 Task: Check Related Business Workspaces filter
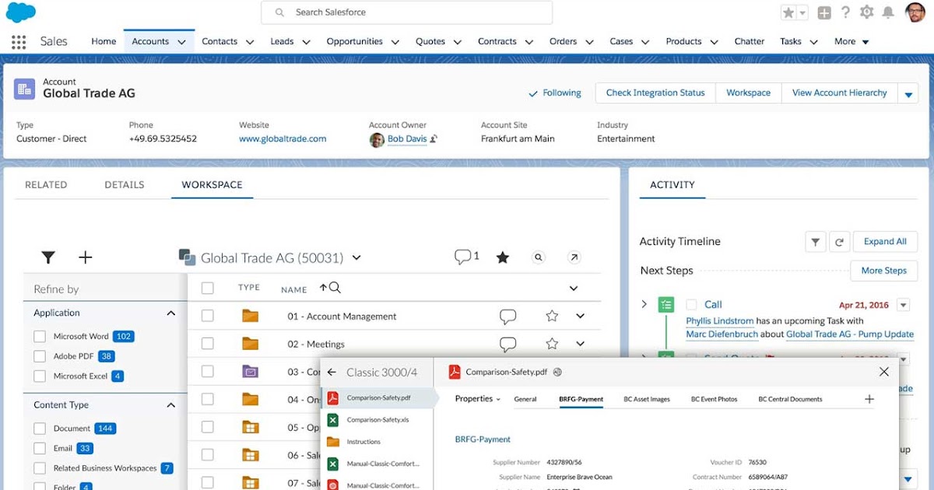coord(40,468)
